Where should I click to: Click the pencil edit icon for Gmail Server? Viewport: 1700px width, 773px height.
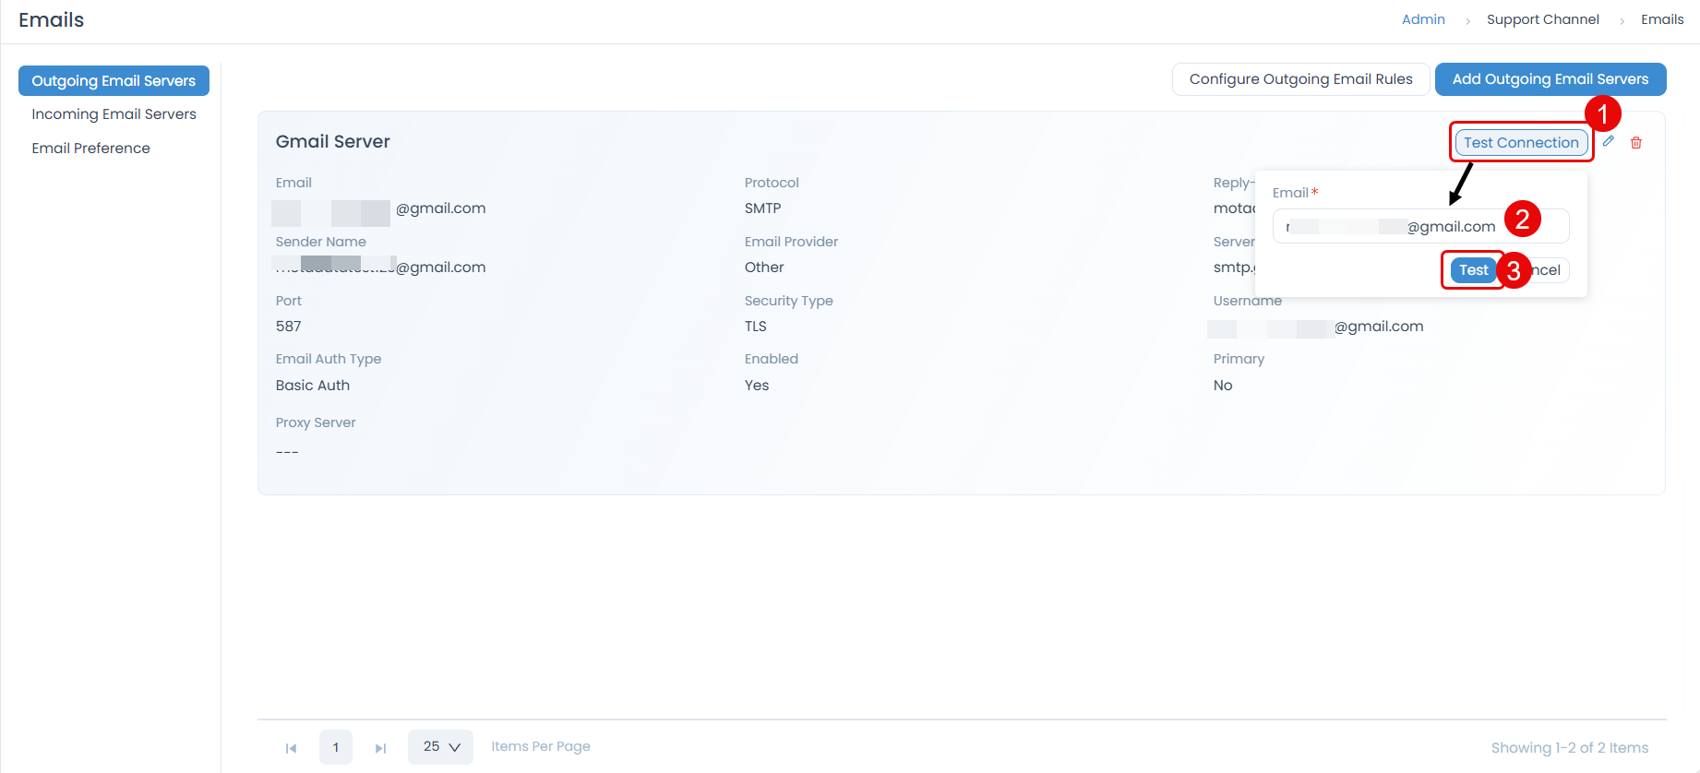[1609, 142]
